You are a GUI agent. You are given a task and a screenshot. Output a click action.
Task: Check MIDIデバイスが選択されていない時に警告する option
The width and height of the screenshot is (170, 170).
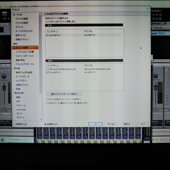pos(47,103)
